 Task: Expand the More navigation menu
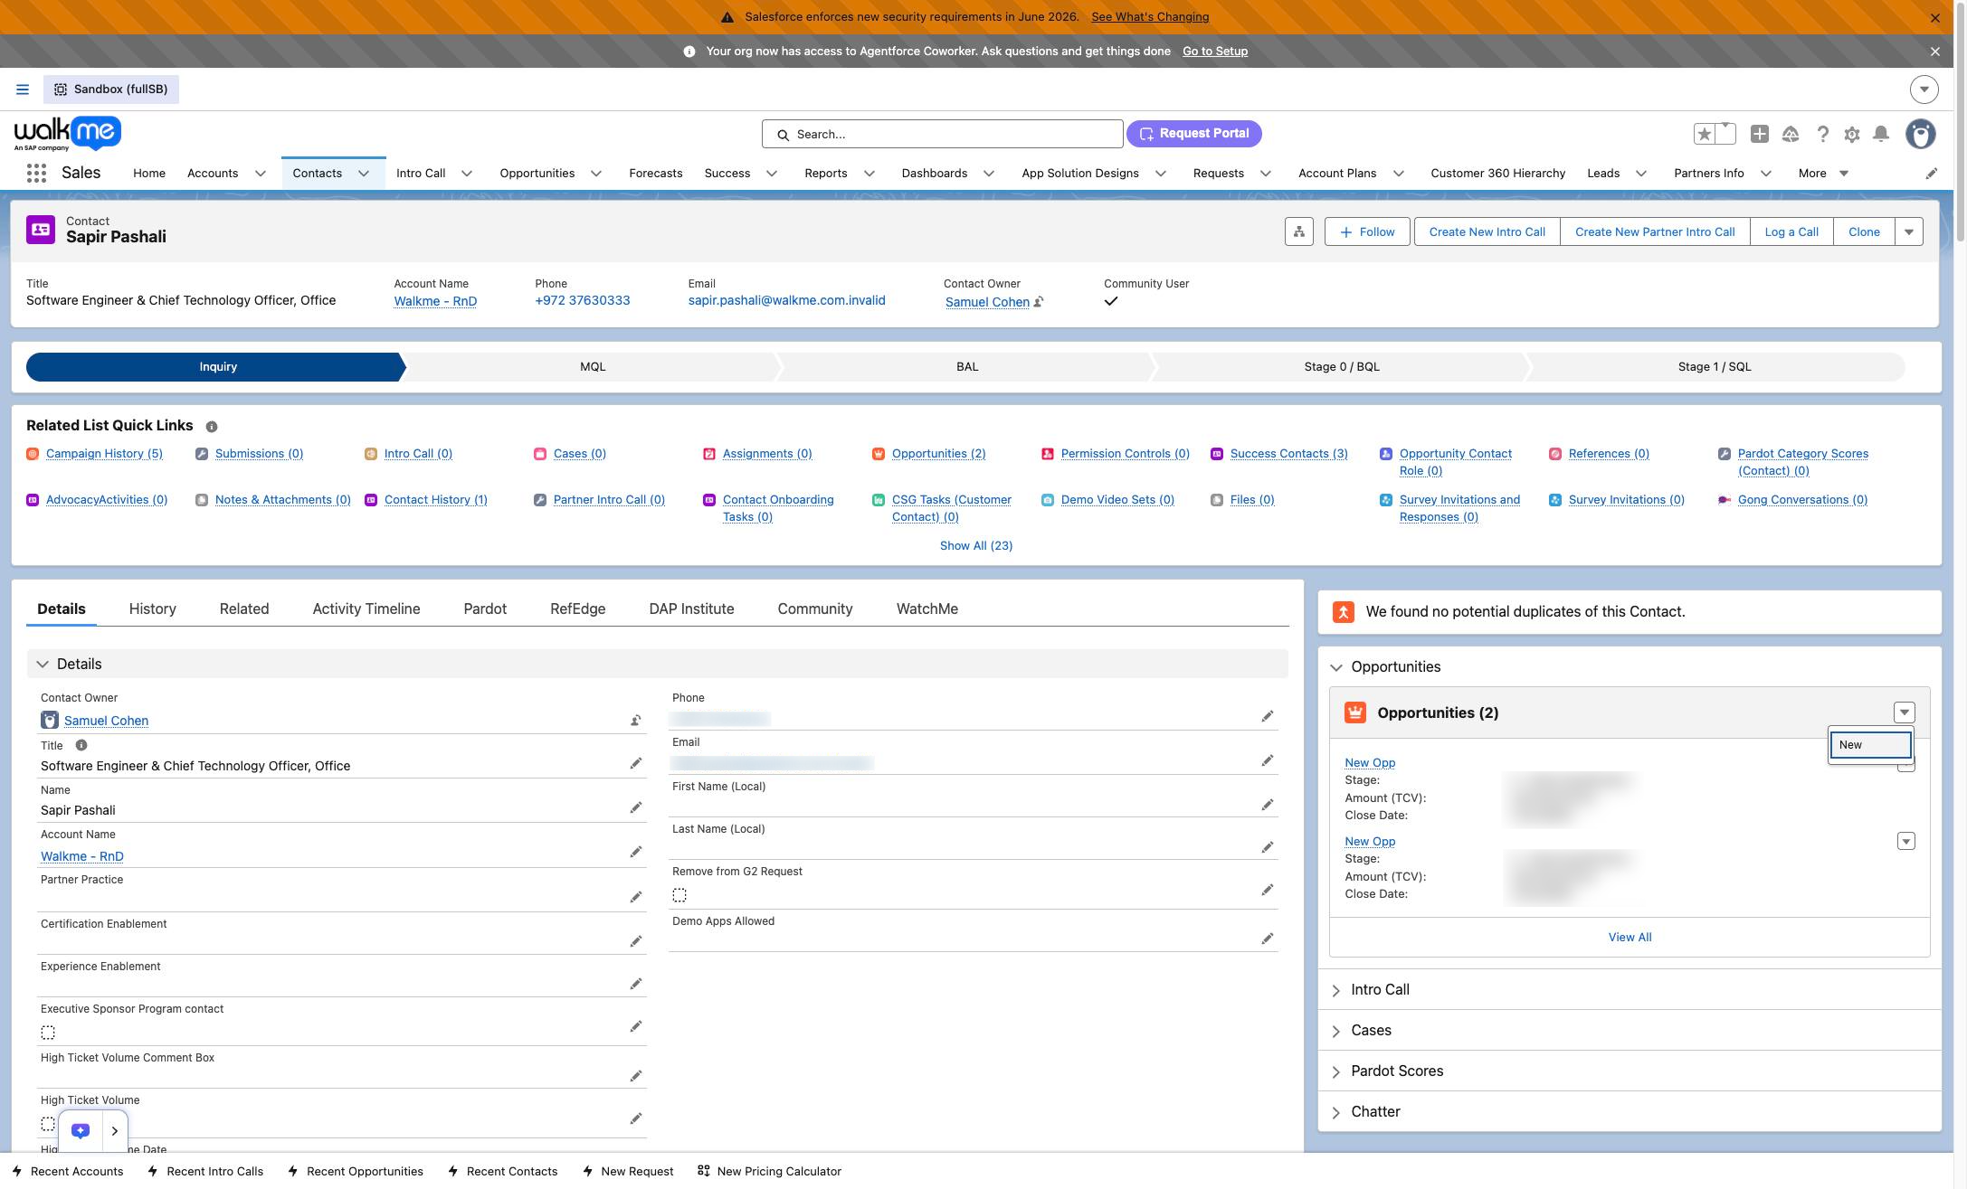(x=1823, y=173)
